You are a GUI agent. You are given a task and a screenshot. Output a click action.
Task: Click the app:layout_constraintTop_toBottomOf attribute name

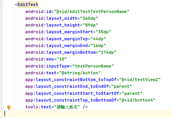71,100
